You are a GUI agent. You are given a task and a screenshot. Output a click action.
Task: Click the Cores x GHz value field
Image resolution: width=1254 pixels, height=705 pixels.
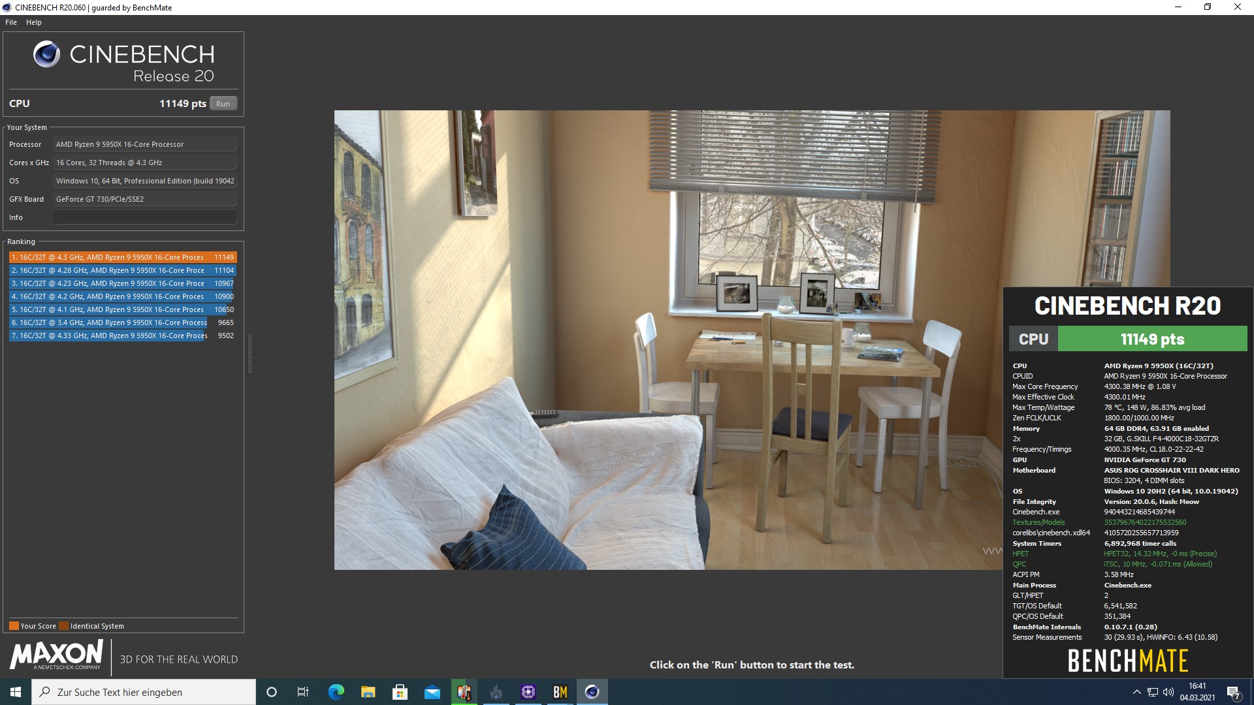(x=145, y=163)
